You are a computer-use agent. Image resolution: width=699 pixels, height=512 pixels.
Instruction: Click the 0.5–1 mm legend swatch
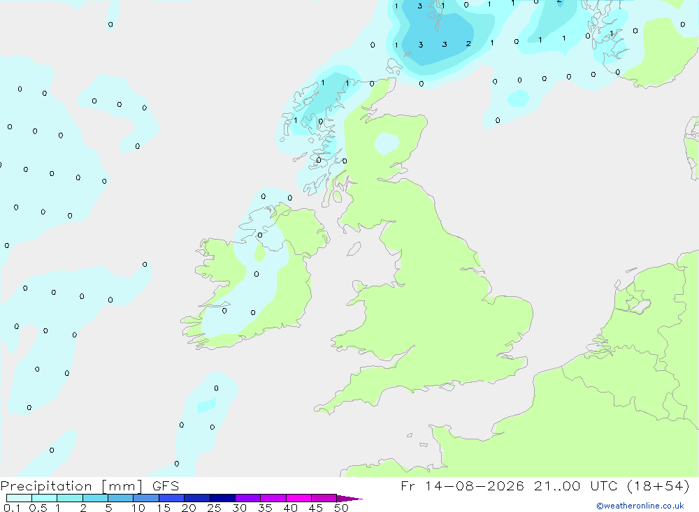tap(44, 498)
